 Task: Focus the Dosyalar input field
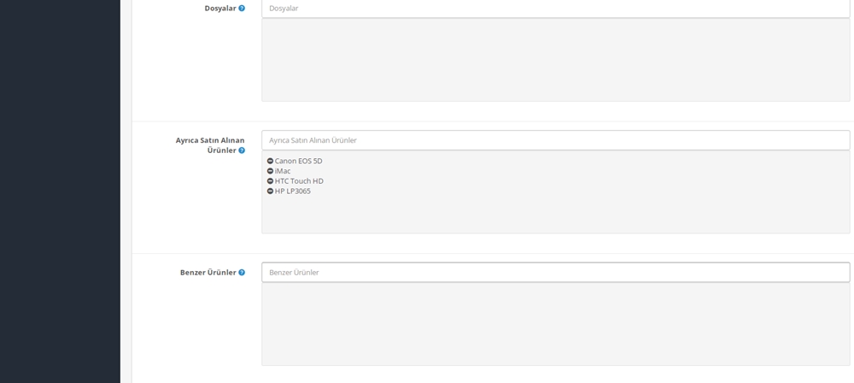click(x=556, y=9)
